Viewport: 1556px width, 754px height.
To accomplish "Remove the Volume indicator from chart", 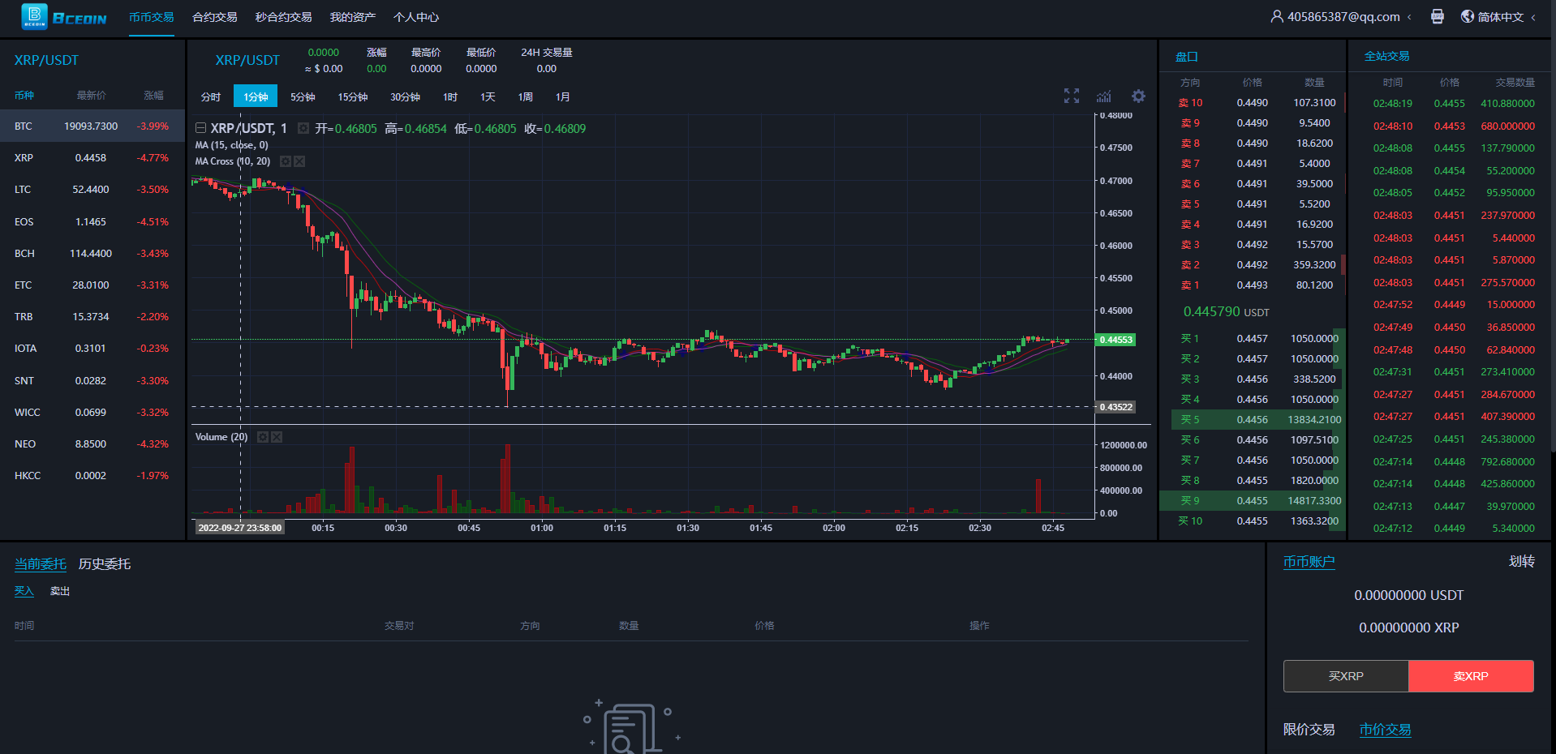I will pos(277,437).
